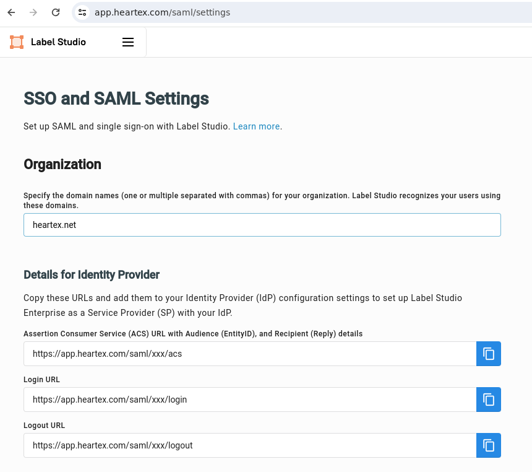Click the Logout URL field label
This screenshot has height=472, width=532.
44,426
